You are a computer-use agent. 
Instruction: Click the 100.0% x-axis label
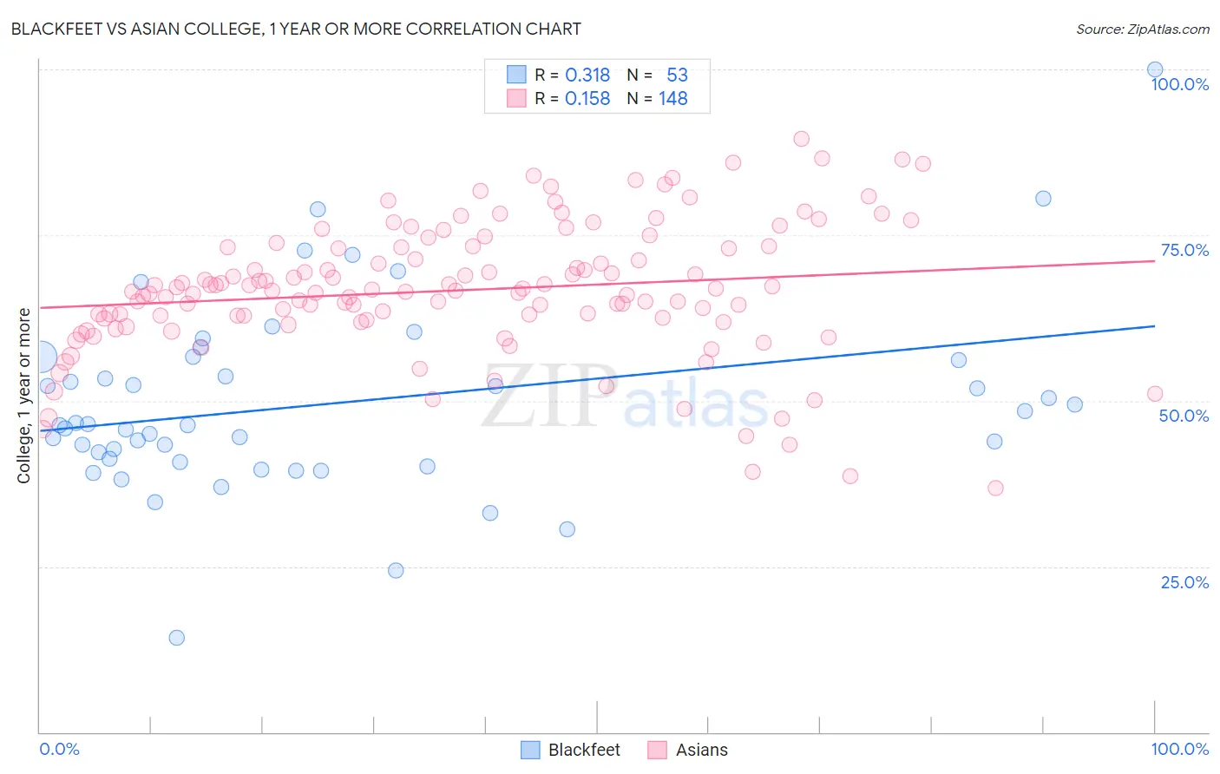coord(1180,749)
